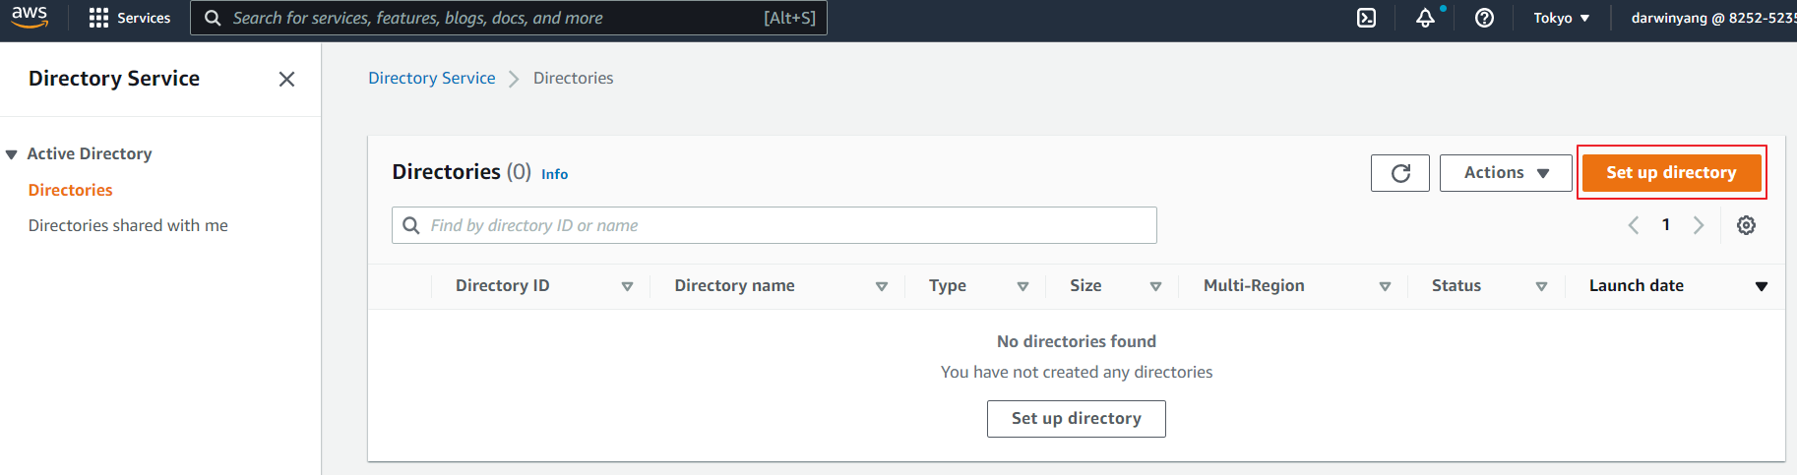
Task: Go to previous page of directories
Action: tap(1634, 225)
